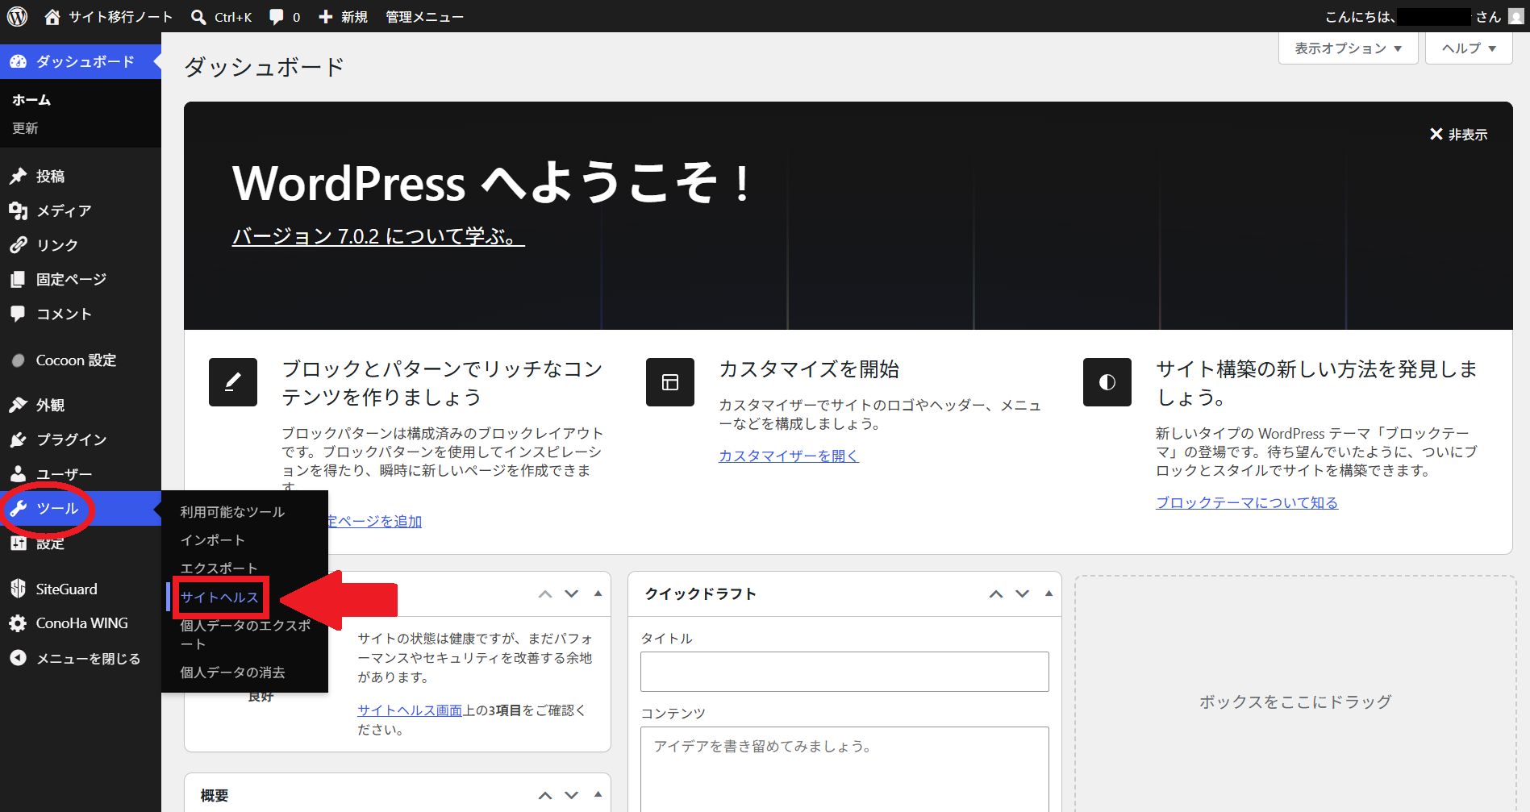
Task: Open SiteGuard shield icon in sidebar
Action: tap(18, 589)
